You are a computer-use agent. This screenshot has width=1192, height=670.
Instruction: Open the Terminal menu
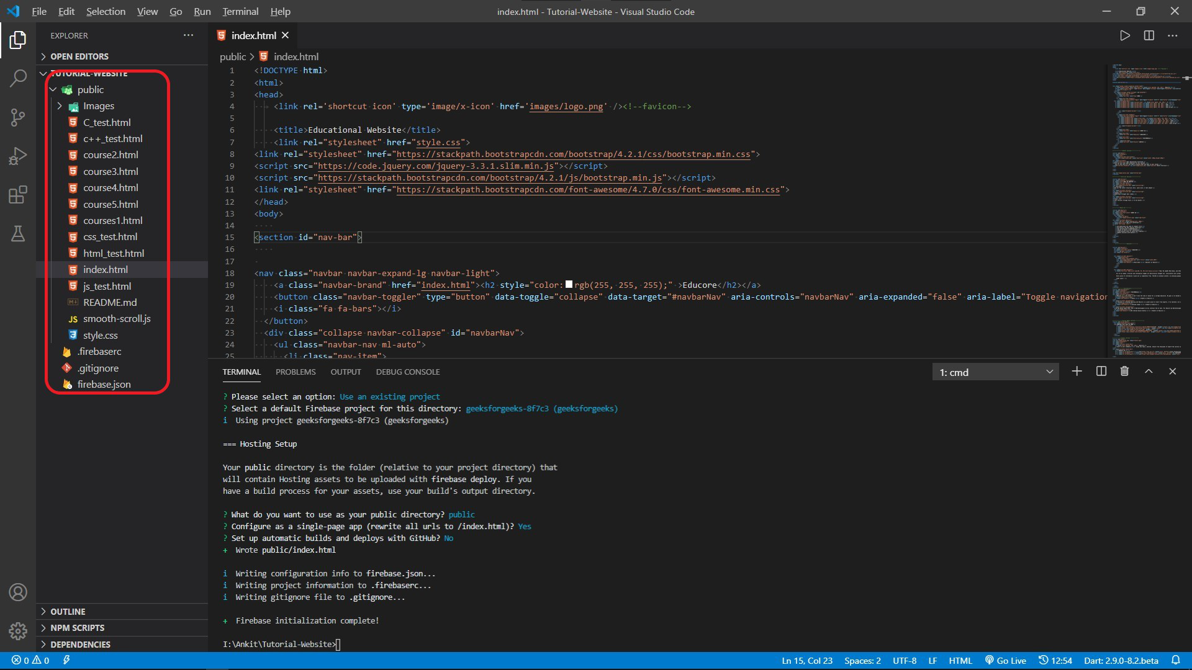240,11
